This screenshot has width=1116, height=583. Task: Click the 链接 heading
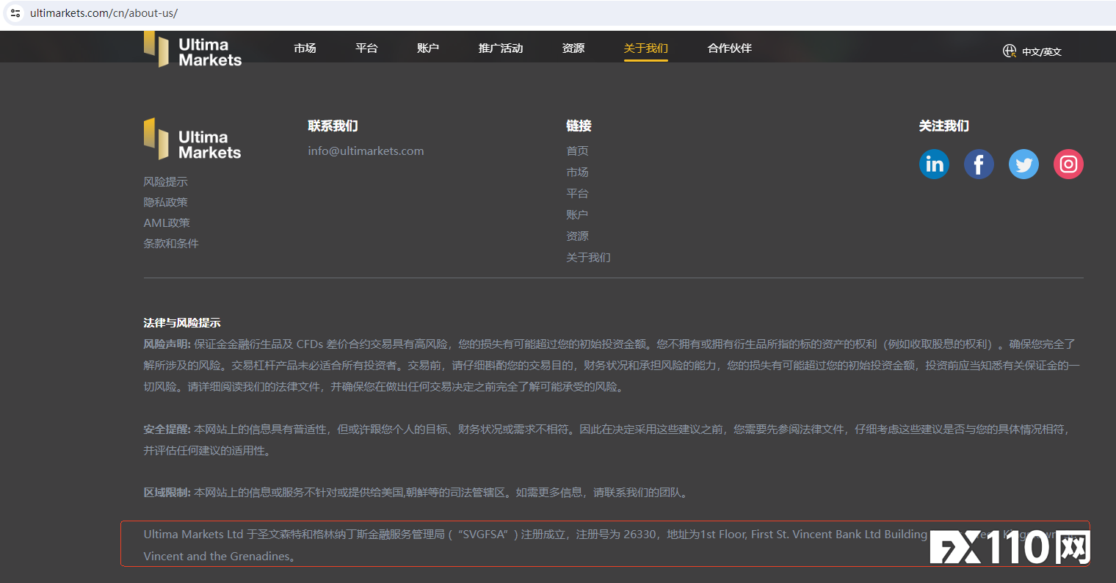pyautogui.click(x=579, y=126)
